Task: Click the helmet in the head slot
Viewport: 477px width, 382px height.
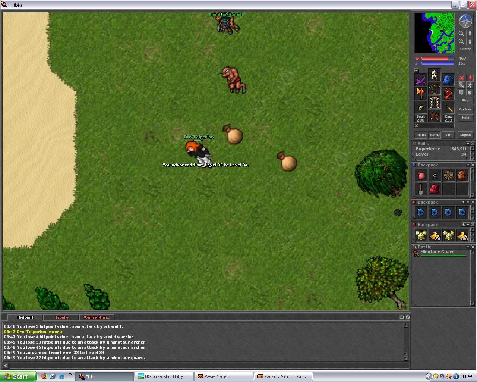Action: pyautogui.click(x=434, y=75)
